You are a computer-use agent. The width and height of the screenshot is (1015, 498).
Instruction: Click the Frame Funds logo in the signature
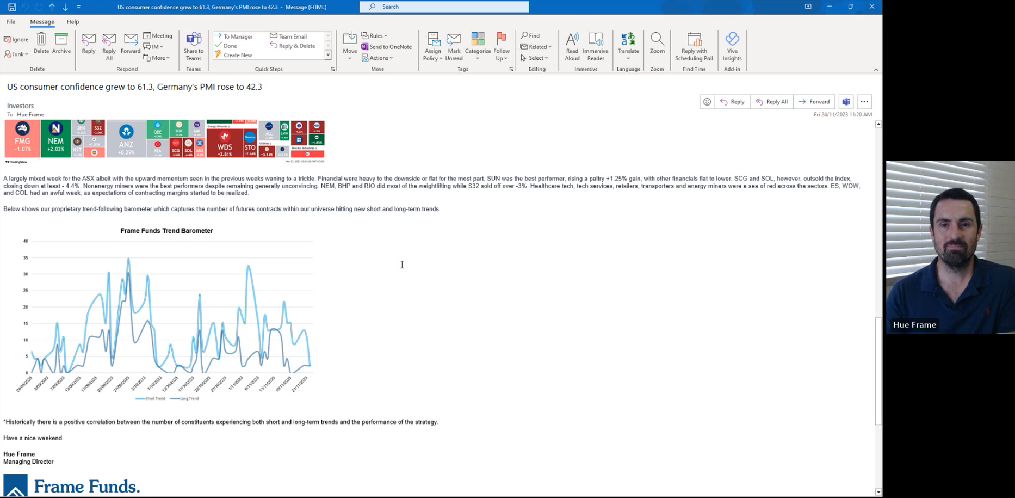coord(72,485)
